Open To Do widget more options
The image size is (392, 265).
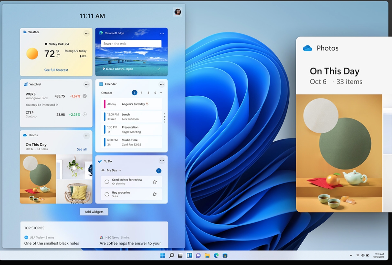[162, 161]
